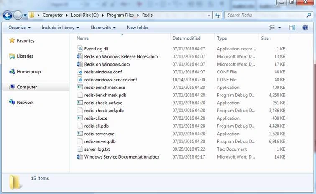Toggle the preview pane button

292,28
